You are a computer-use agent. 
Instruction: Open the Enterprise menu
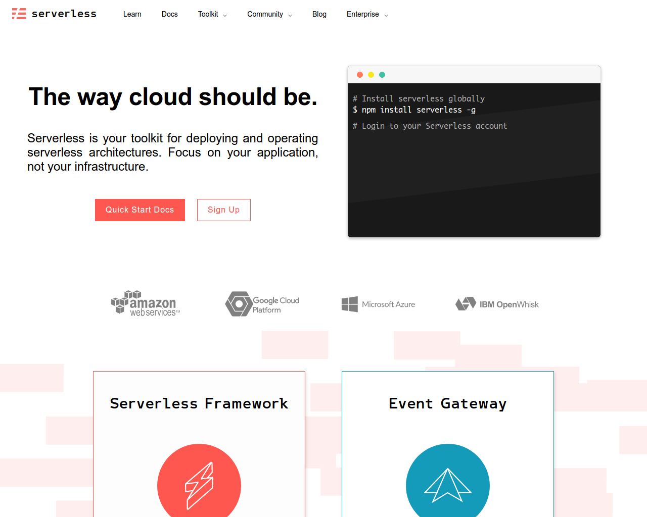pos(363,14)
